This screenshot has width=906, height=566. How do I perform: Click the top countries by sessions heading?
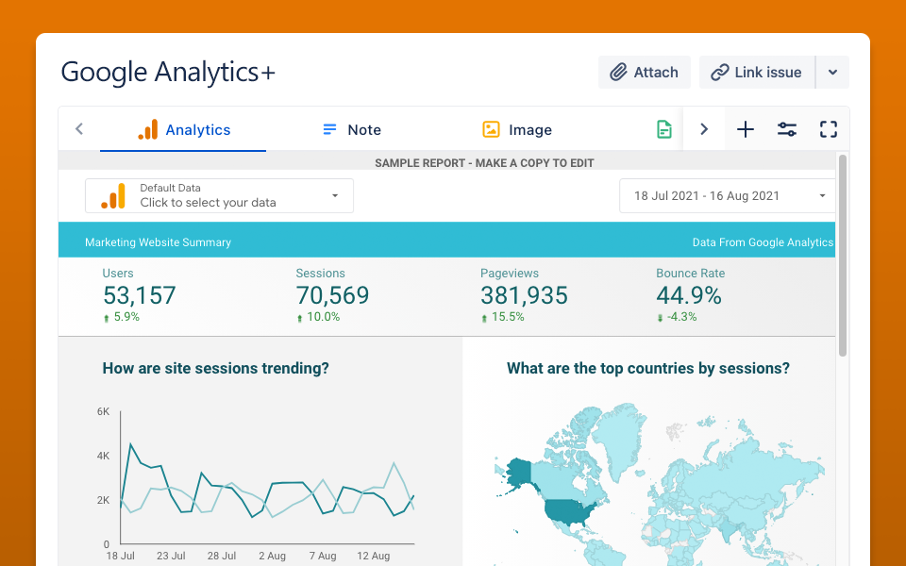point(648,368)
